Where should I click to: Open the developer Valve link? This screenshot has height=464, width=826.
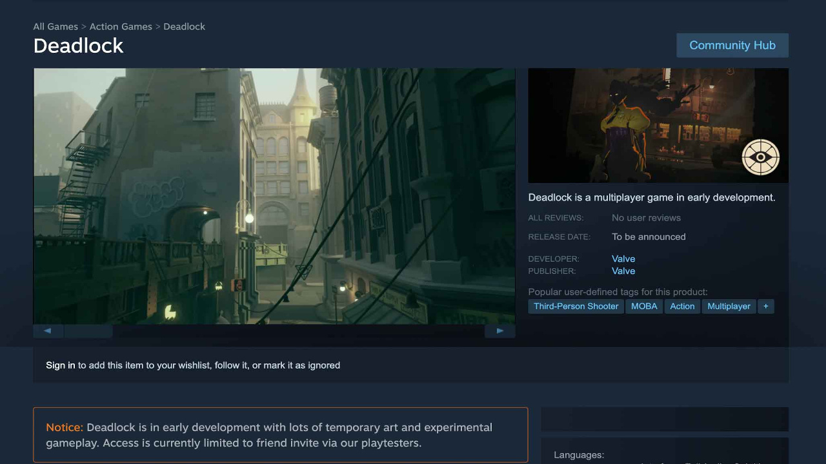coord(623,258)
